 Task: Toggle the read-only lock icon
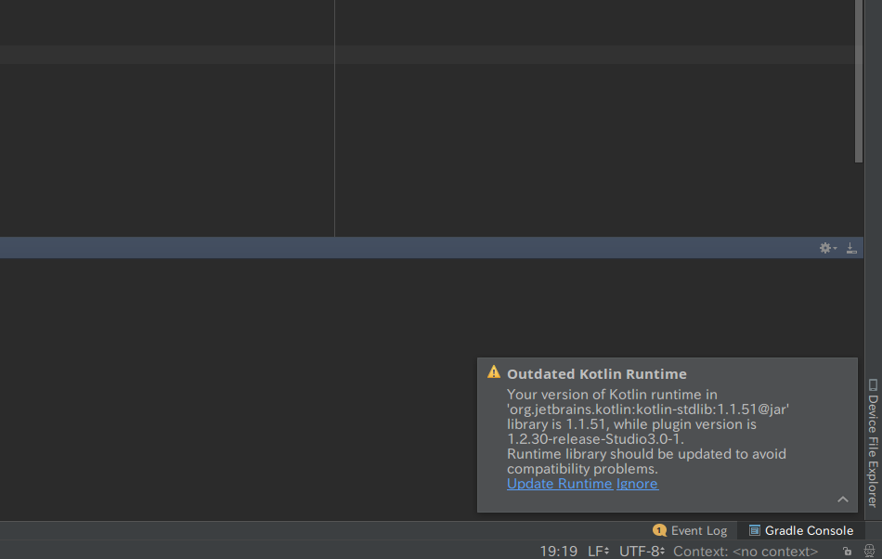(x=847, y=552)
